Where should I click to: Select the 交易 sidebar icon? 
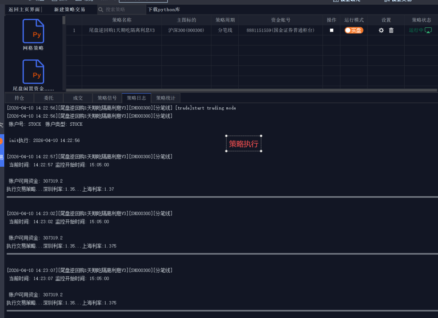coord(2,154)
